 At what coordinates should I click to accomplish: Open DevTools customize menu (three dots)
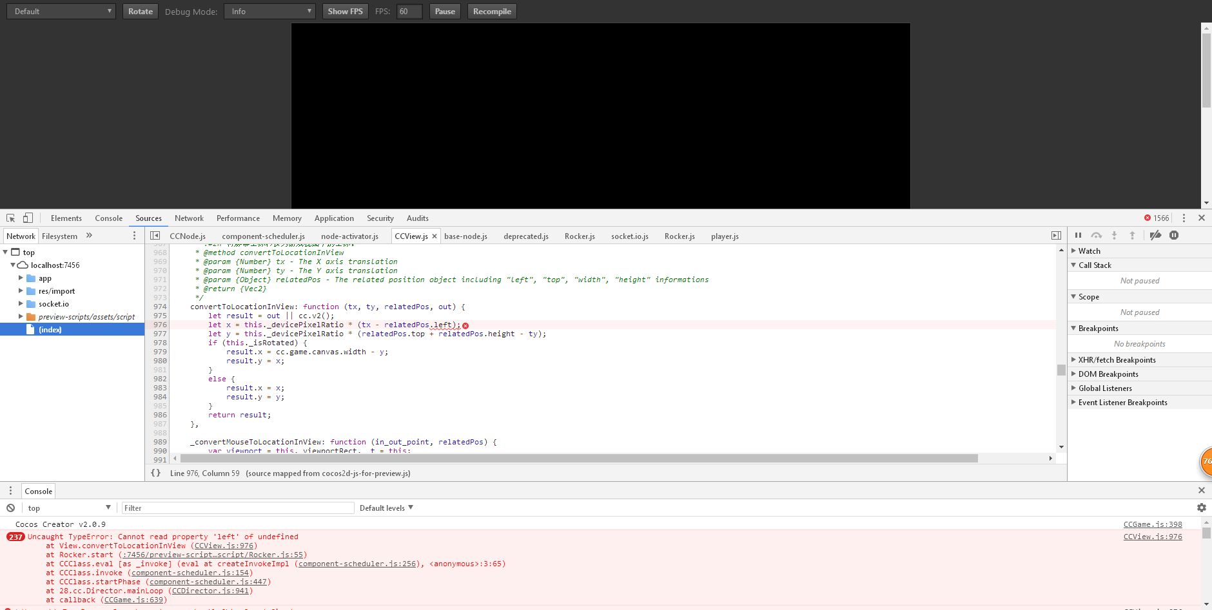[x=1184, y=218]
